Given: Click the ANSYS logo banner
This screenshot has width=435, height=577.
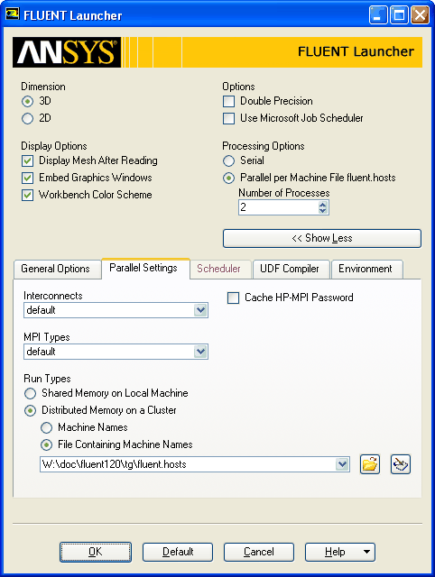Looking at the screenshot, I should [67, 52].
